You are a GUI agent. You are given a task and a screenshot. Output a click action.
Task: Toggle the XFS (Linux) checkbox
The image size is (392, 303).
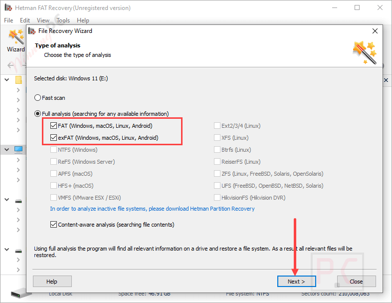[x=217, y=138]
